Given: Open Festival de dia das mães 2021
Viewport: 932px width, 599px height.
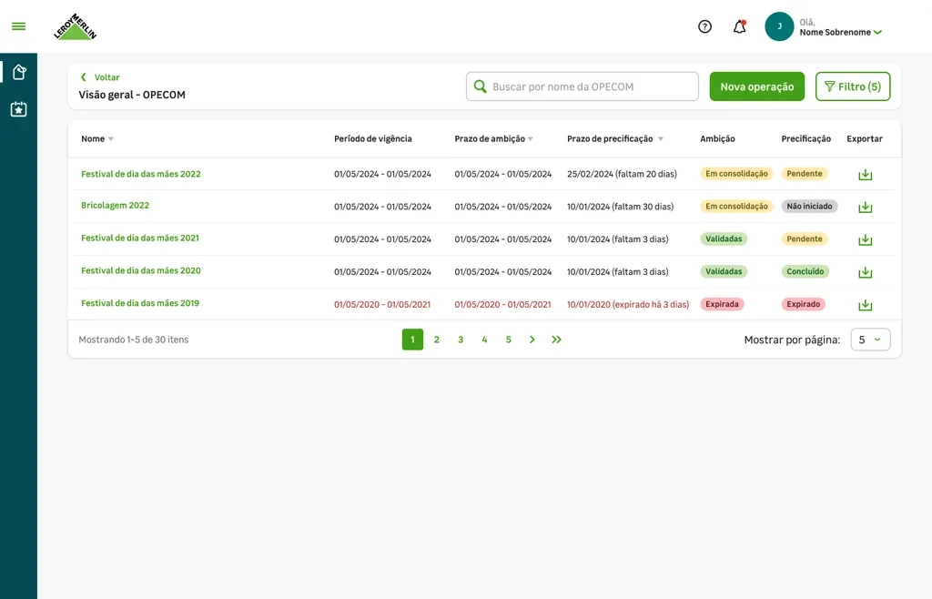Looking at the screenshot, I should pyautogui.click(x=140, y=238).
